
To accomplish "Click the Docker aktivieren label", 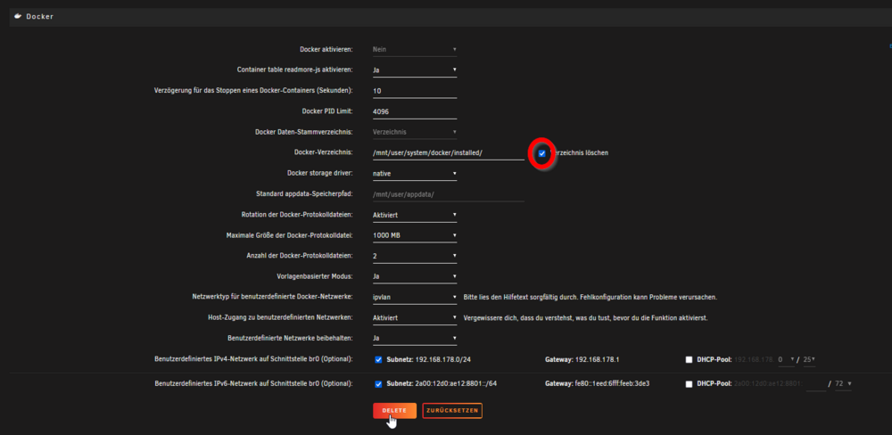I will pos(326,49).
